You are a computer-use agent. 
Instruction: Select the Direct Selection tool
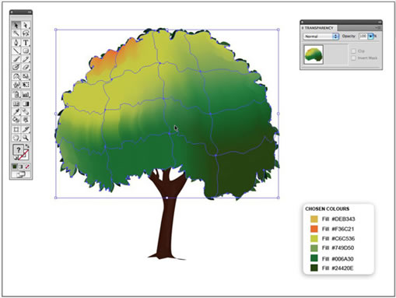[26, 25]
